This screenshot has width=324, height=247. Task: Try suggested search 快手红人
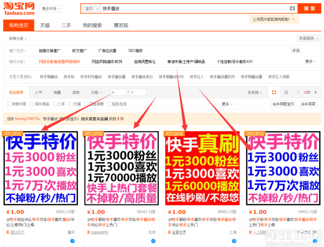coord(197,76)
